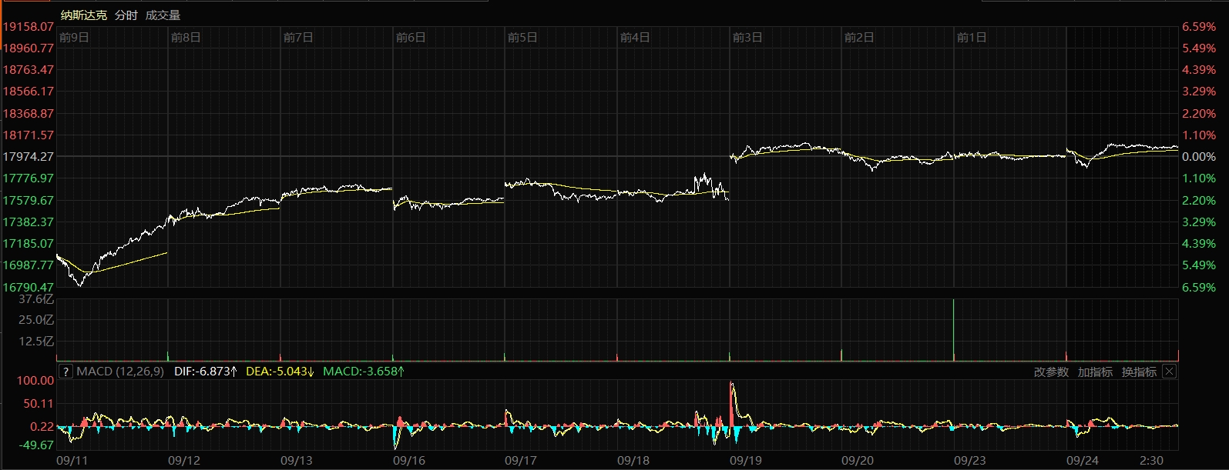Click 加指标 to add an indicator

(1095, 372)
